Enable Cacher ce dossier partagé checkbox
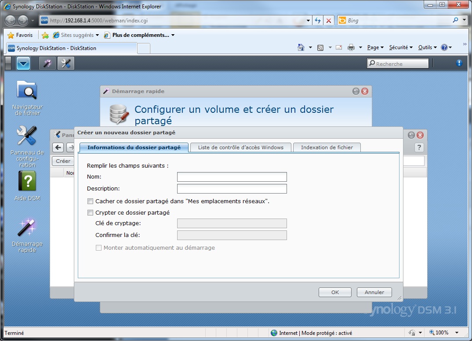Image resolution: width=472 pixels, height=341 pixels. pos(90,201)
